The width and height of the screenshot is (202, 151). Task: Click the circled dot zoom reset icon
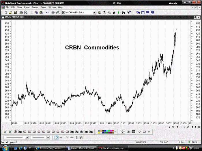click(188, 127)
